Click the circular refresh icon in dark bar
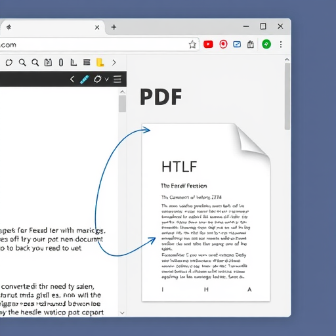The height and width of the screenshot is (336, 336). (x=98, y=79)
